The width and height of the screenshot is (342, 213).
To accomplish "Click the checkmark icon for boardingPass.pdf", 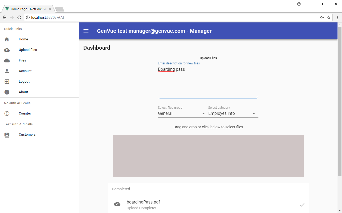I will tap(302, 205).
